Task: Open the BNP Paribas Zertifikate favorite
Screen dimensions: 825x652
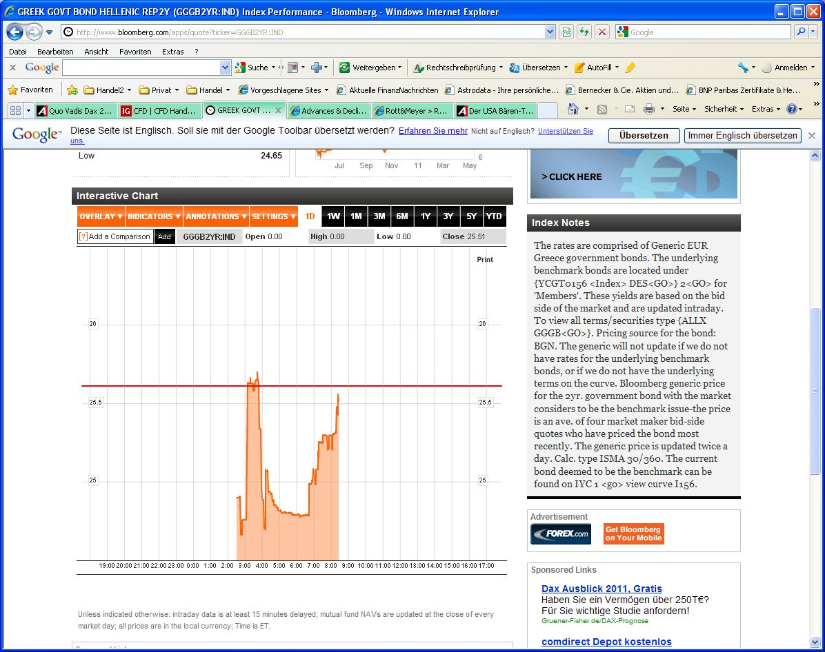Action: pyautogui.click(x=743, y=90)
